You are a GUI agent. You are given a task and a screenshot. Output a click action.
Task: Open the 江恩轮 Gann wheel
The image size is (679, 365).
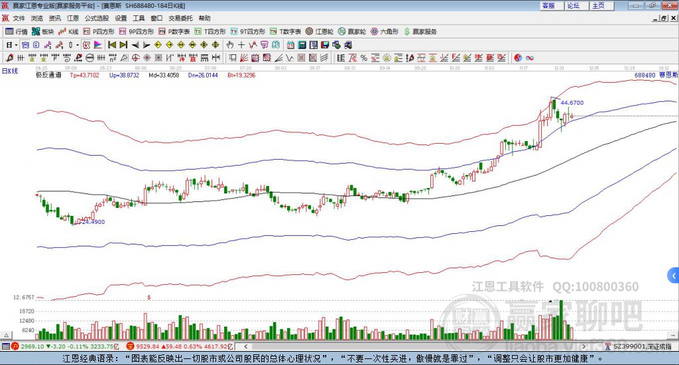tap(320, 32)
